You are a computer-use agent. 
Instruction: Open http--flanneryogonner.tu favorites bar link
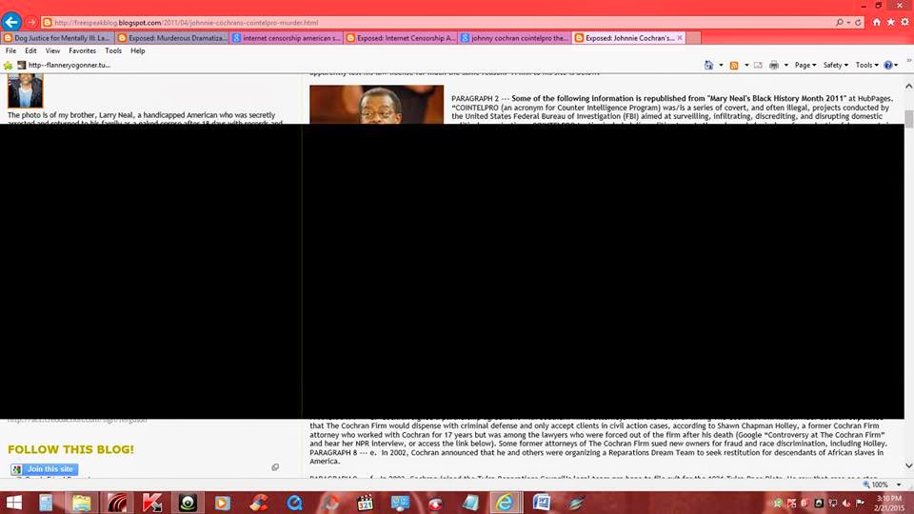click(64, 66)
